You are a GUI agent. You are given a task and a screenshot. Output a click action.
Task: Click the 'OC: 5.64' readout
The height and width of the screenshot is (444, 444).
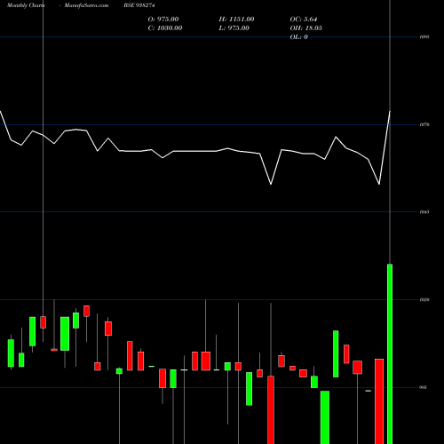click(x=304, y=20)
